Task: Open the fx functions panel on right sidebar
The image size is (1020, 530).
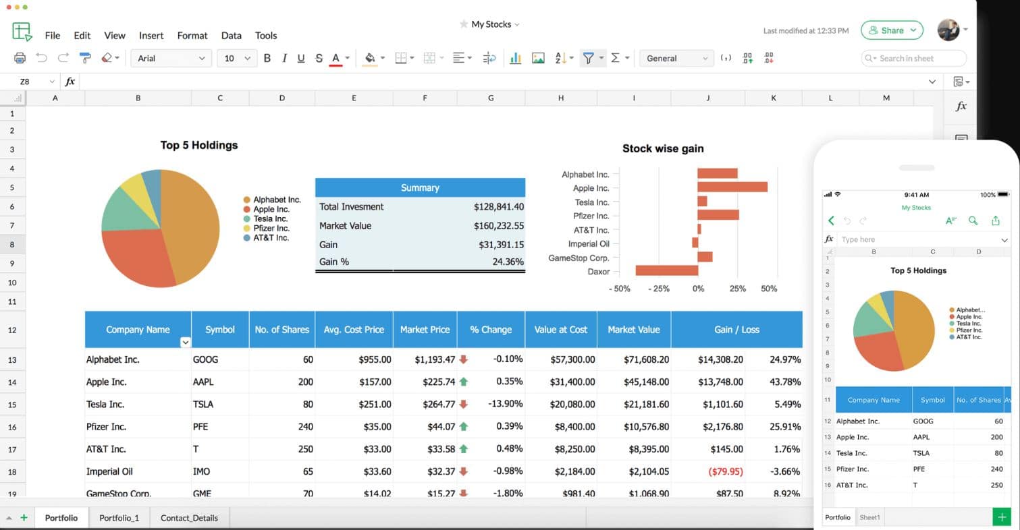Action: (961, 107)
